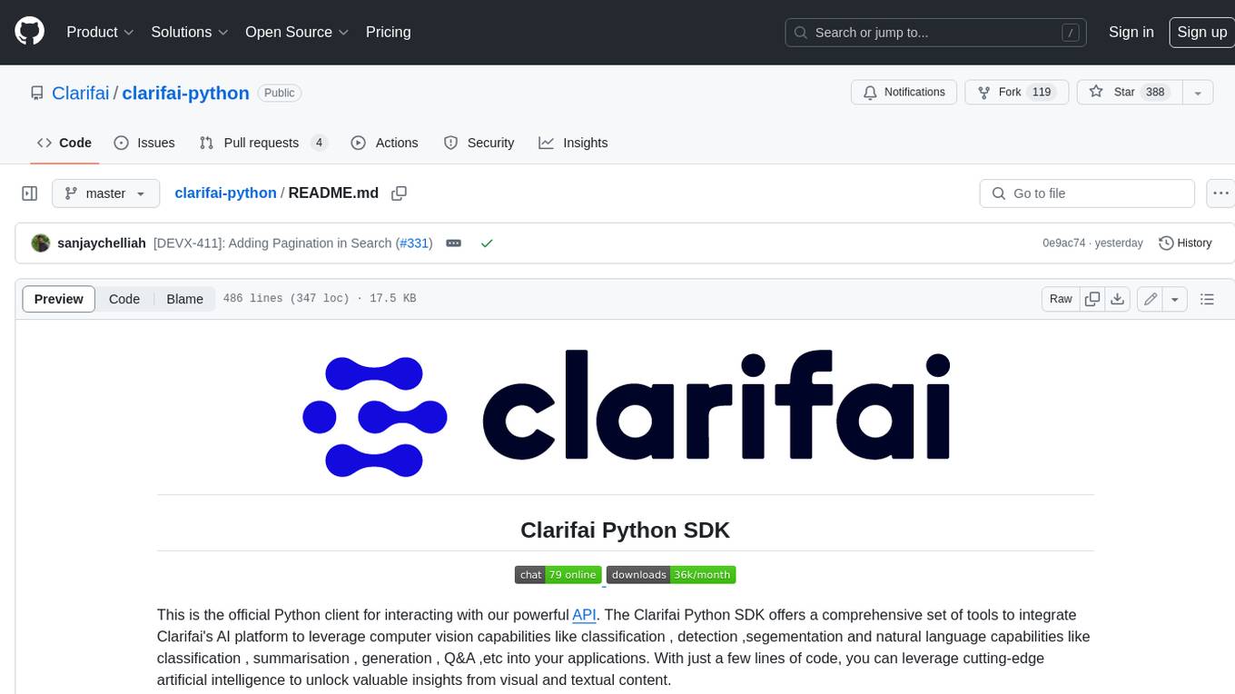View the commit checks status checkmark
The width and height of the screenshot is (1235, 694).
[487, 243]
